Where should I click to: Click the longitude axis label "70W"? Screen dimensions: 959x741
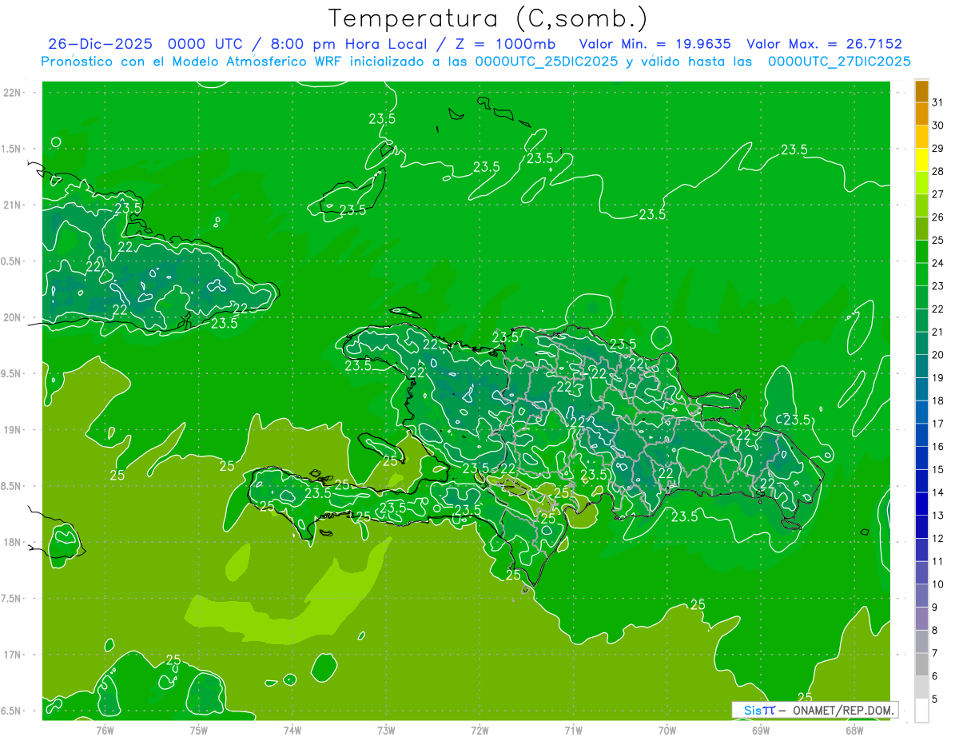click(x=667, y=731)
